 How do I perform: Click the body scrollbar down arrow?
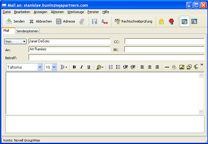[201, 111]
